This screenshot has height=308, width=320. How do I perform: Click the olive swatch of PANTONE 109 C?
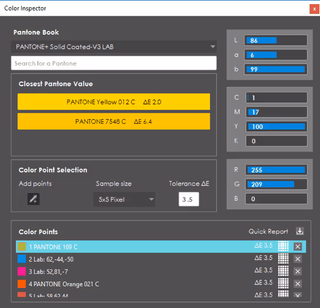[x=22, y=246]
